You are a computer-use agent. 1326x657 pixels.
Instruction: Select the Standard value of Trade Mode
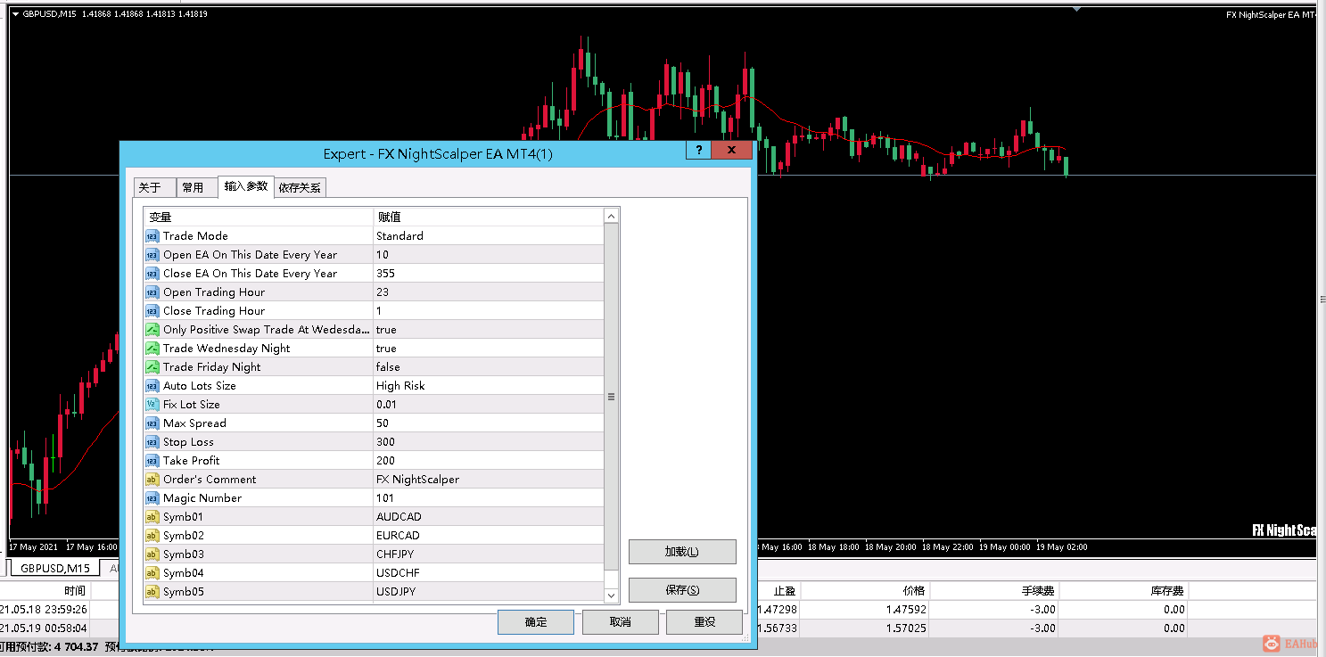(x=489, y=236)
